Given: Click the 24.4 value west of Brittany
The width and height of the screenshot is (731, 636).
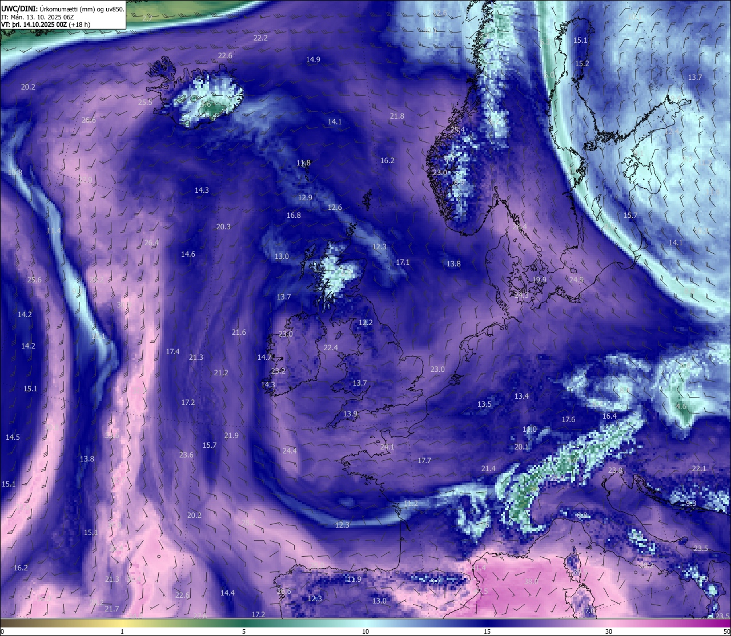Looking at the screenshot, I should tap(290, 451).
